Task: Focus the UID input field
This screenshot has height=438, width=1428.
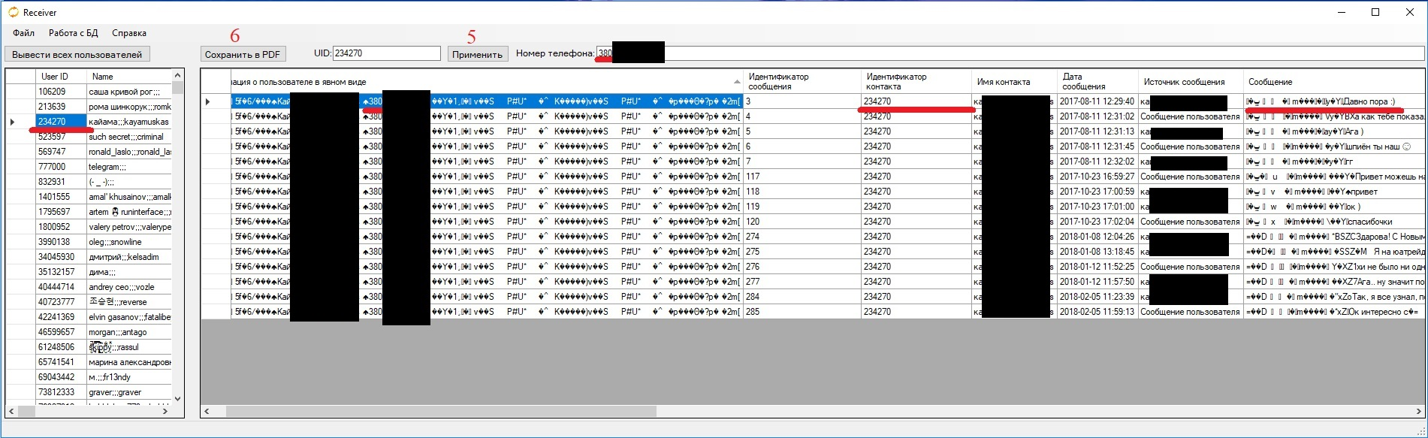Action: 386,53
